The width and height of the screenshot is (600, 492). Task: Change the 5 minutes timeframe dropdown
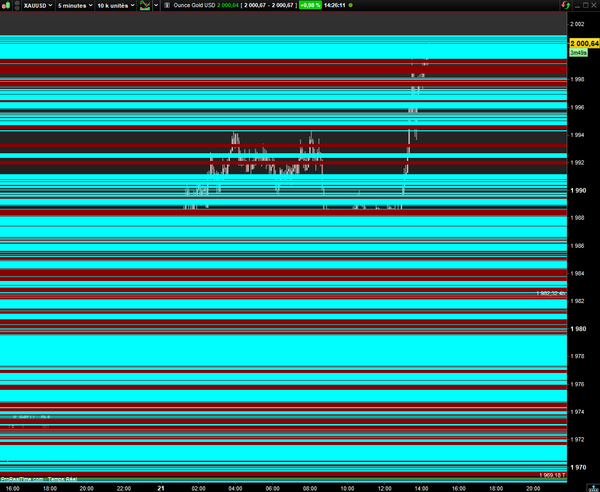[x=75, y=5]
